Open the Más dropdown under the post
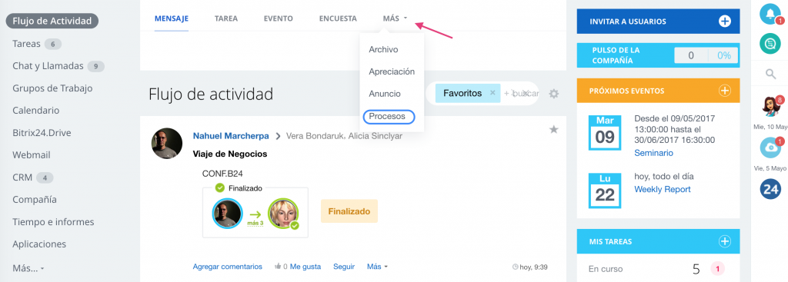788x282 pixels. [x=377, y=267]
